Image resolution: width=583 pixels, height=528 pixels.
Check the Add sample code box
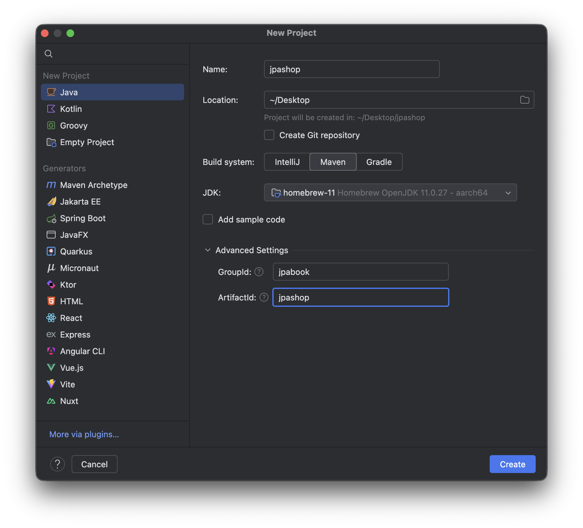(x=208, y=220)
